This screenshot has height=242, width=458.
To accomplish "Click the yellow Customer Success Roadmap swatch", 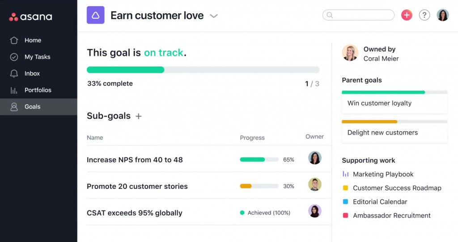I will tap(345, 188).
